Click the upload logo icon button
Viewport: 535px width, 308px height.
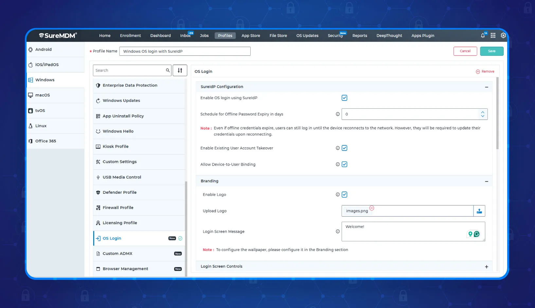[479, 211]
